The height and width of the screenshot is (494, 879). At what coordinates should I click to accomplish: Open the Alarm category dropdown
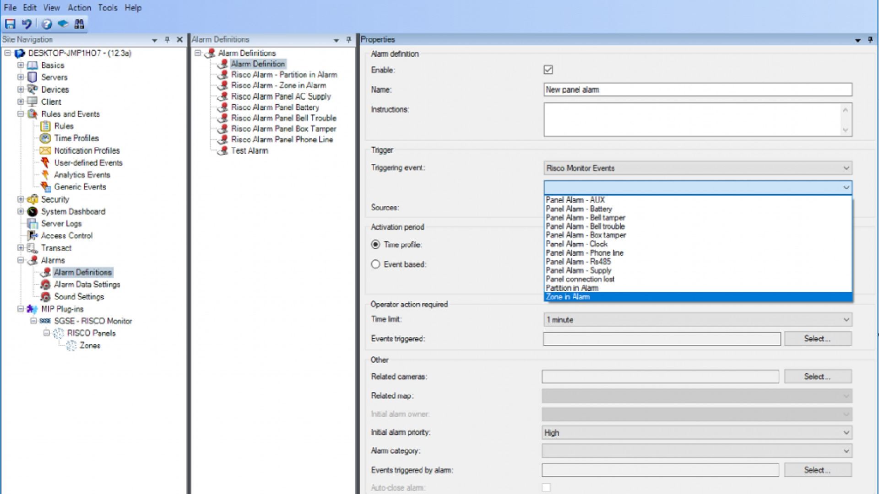697,451
